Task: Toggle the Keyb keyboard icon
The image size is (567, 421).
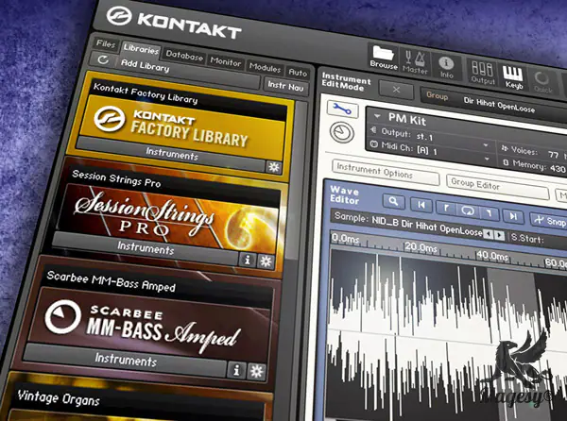Action: point(513,77)
